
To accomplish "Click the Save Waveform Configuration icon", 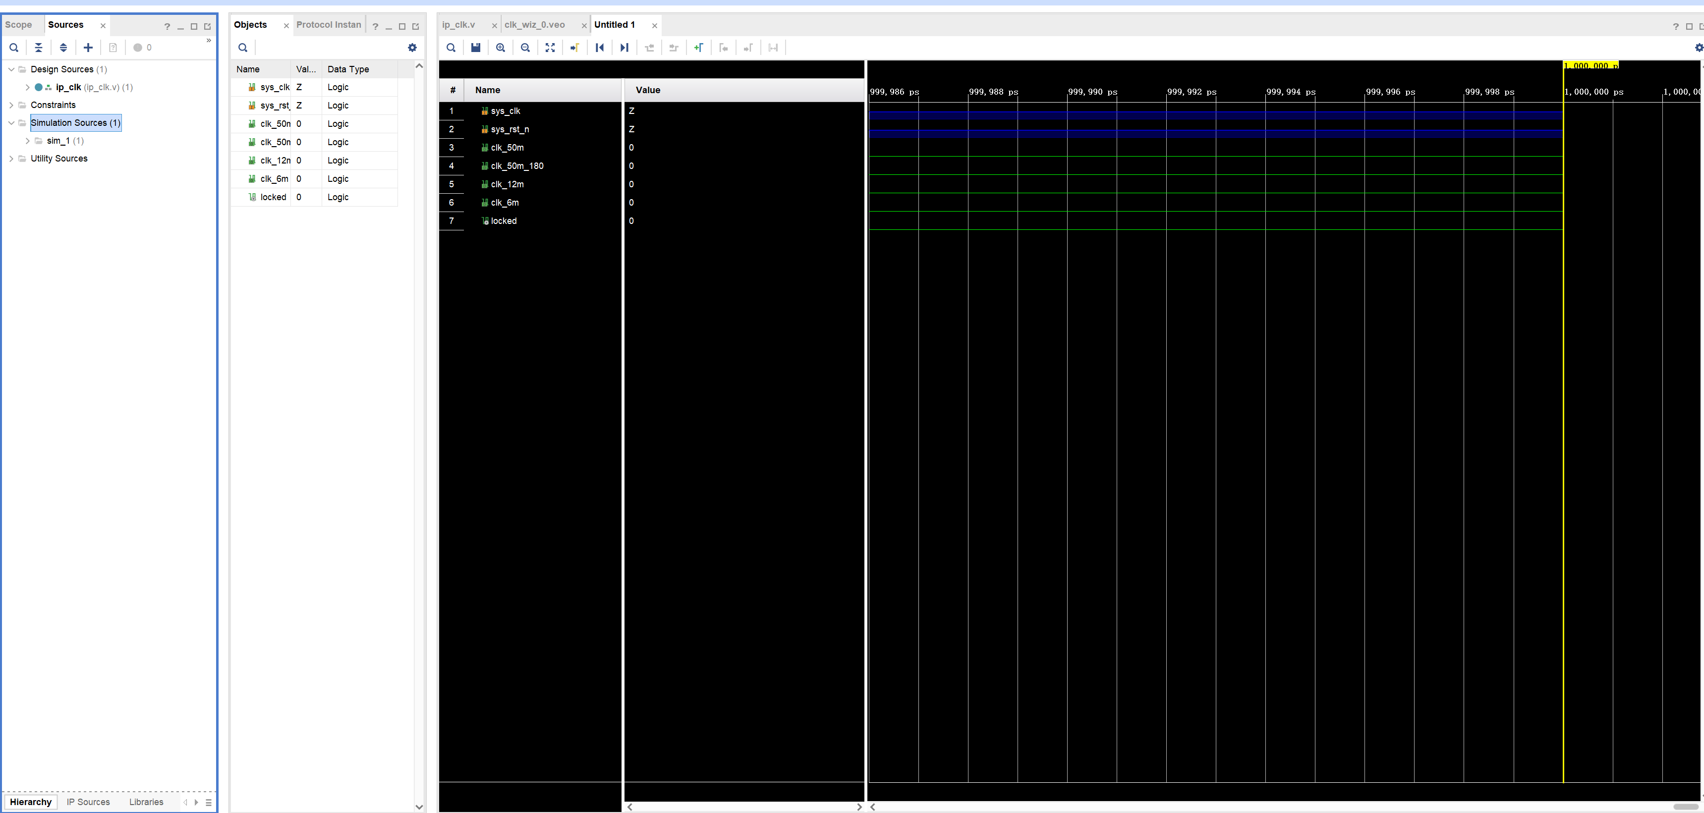I will pos(476,48).
